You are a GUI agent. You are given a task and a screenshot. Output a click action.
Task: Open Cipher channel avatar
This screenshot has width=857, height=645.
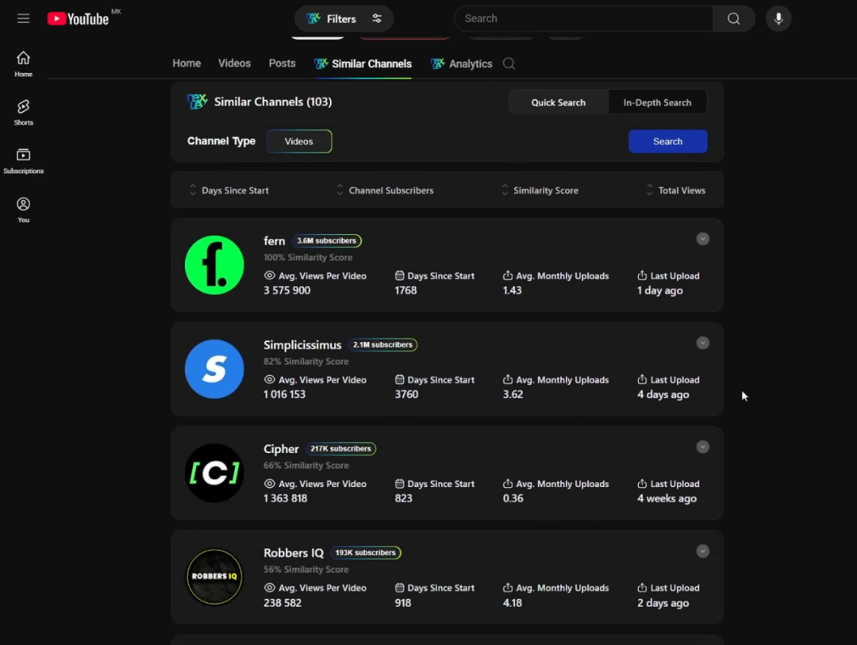214,473
